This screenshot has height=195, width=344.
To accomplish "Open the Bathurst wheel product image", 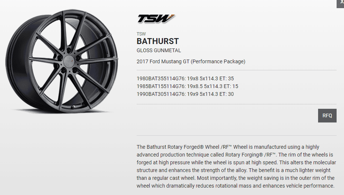I will coord(62,61).
